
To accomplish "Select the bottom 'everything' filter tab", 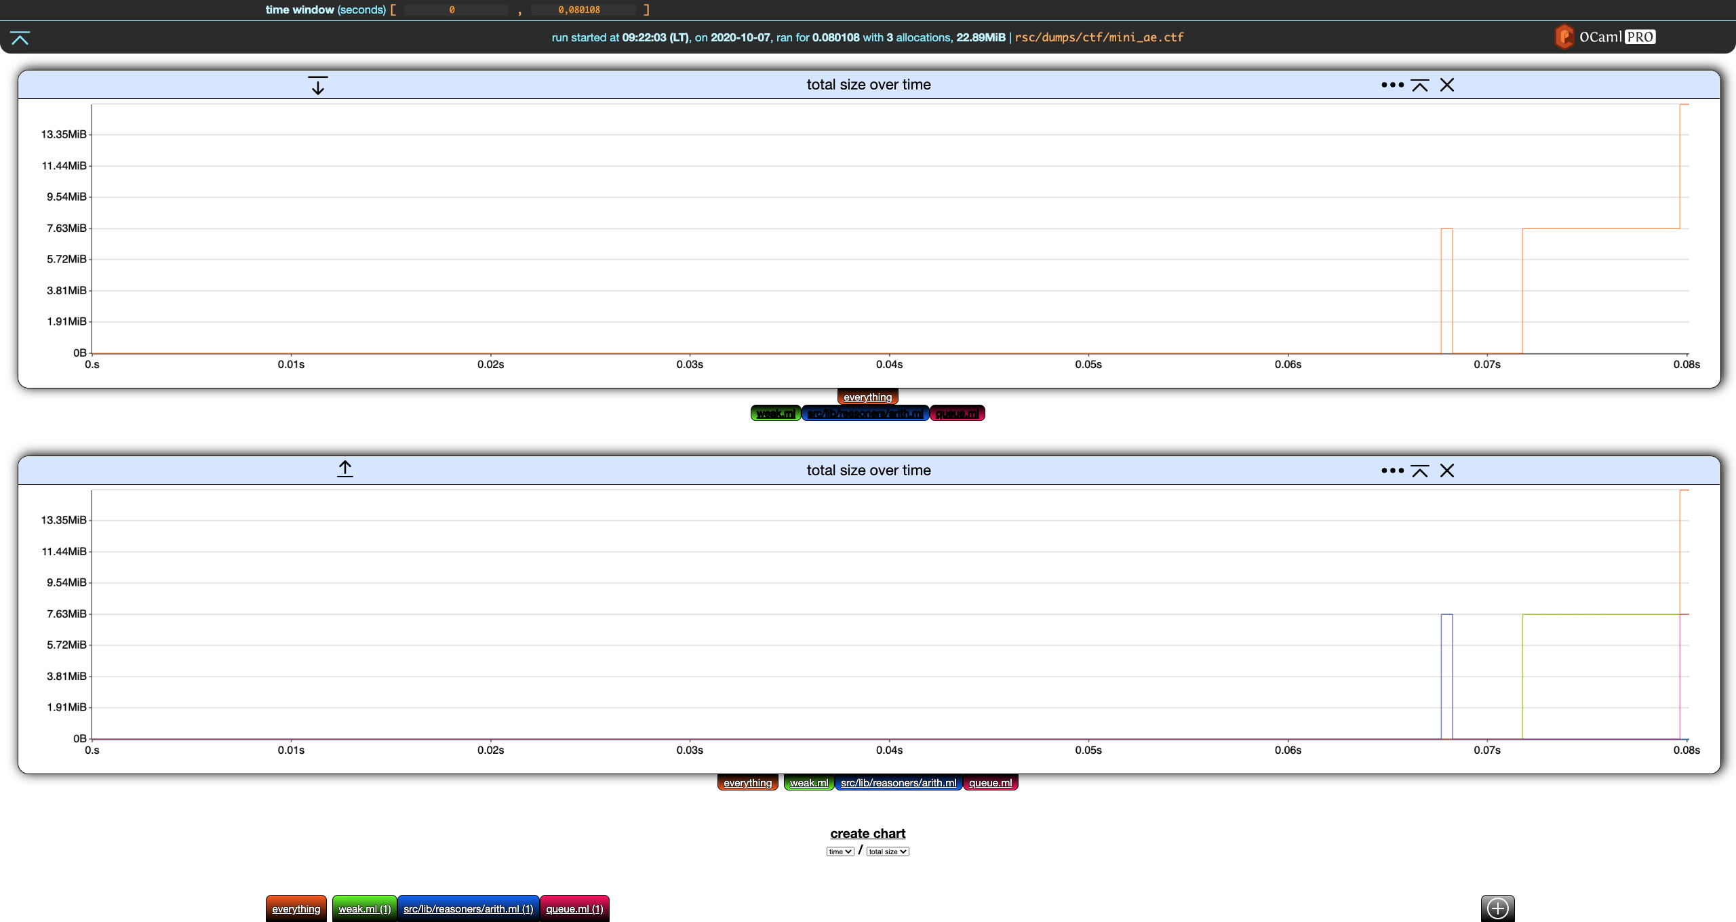I will tap(296, 908).
